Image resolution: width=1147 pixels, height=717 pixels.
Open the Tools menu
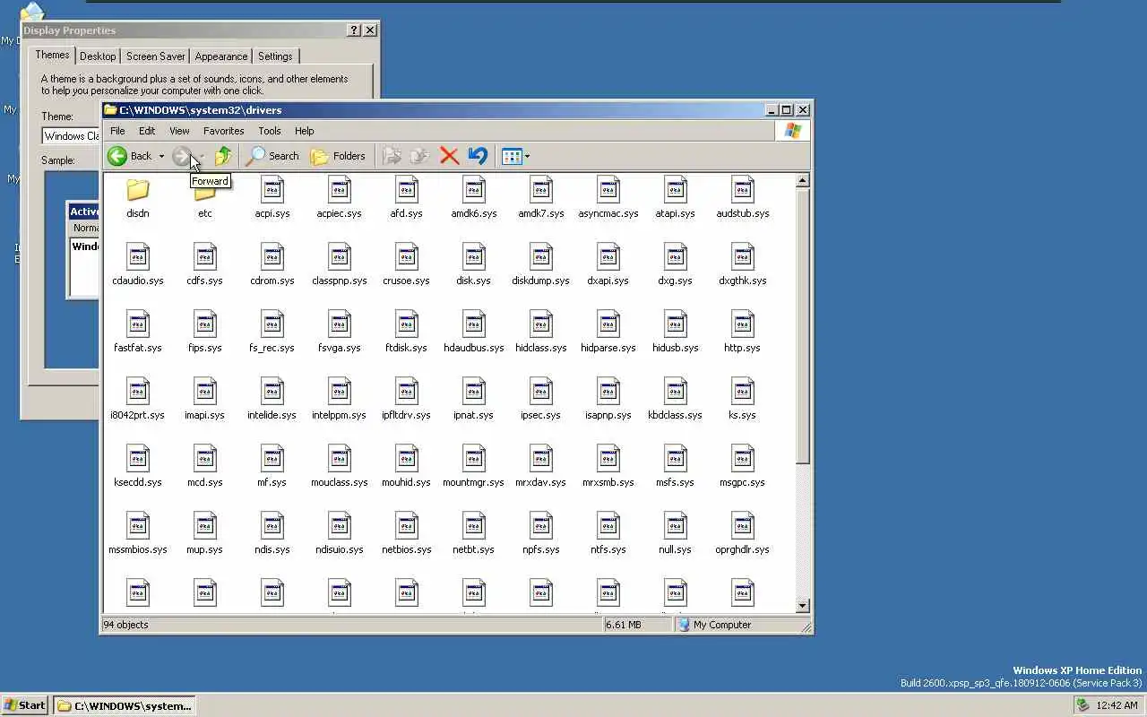point(269,131)
